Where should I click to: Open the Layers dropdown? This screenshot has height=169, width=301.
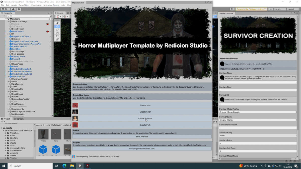pos(280,9)
